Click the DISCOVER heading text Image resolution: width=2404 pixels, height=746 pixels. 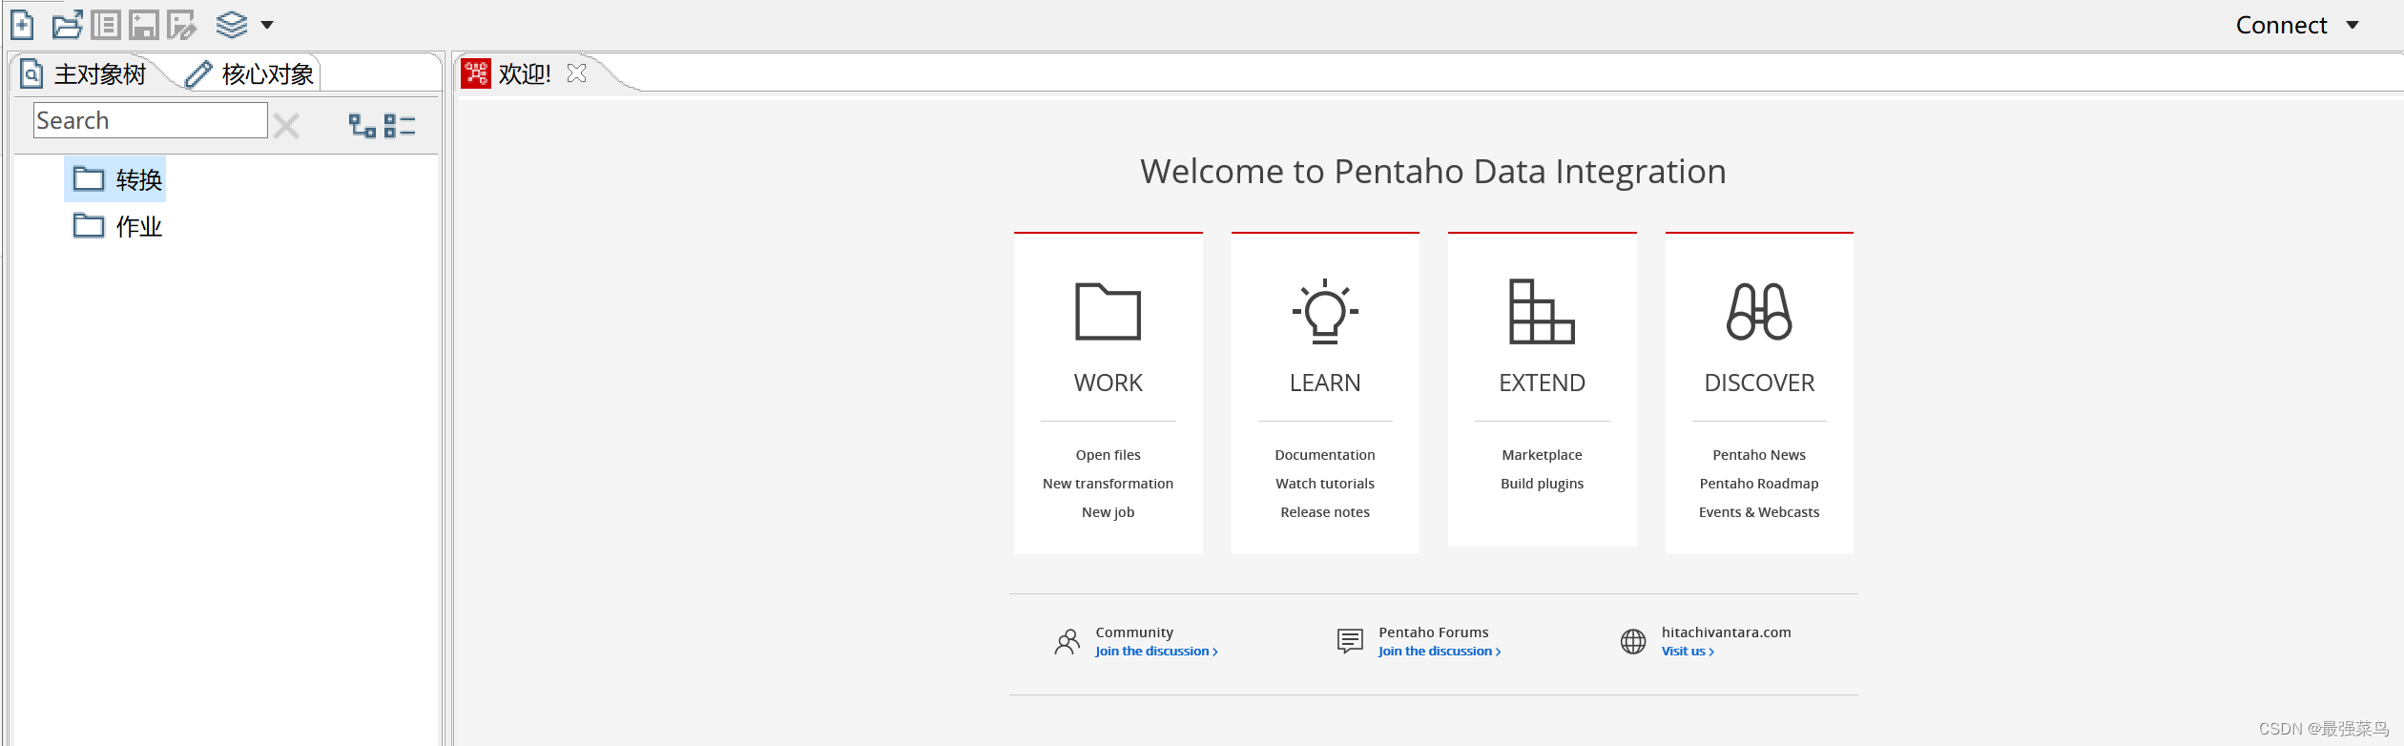click(x=1759, y=383)
